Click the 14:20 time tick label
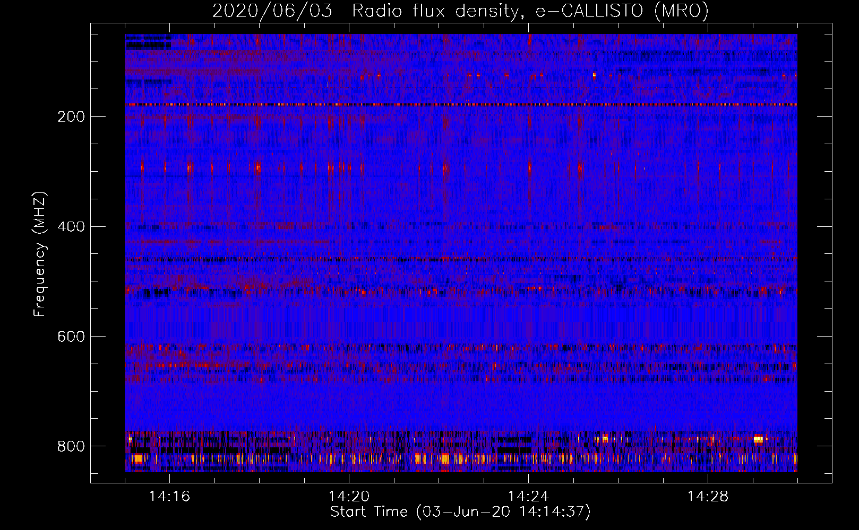Viewport: 859px width, 530px height. [349, 497]
